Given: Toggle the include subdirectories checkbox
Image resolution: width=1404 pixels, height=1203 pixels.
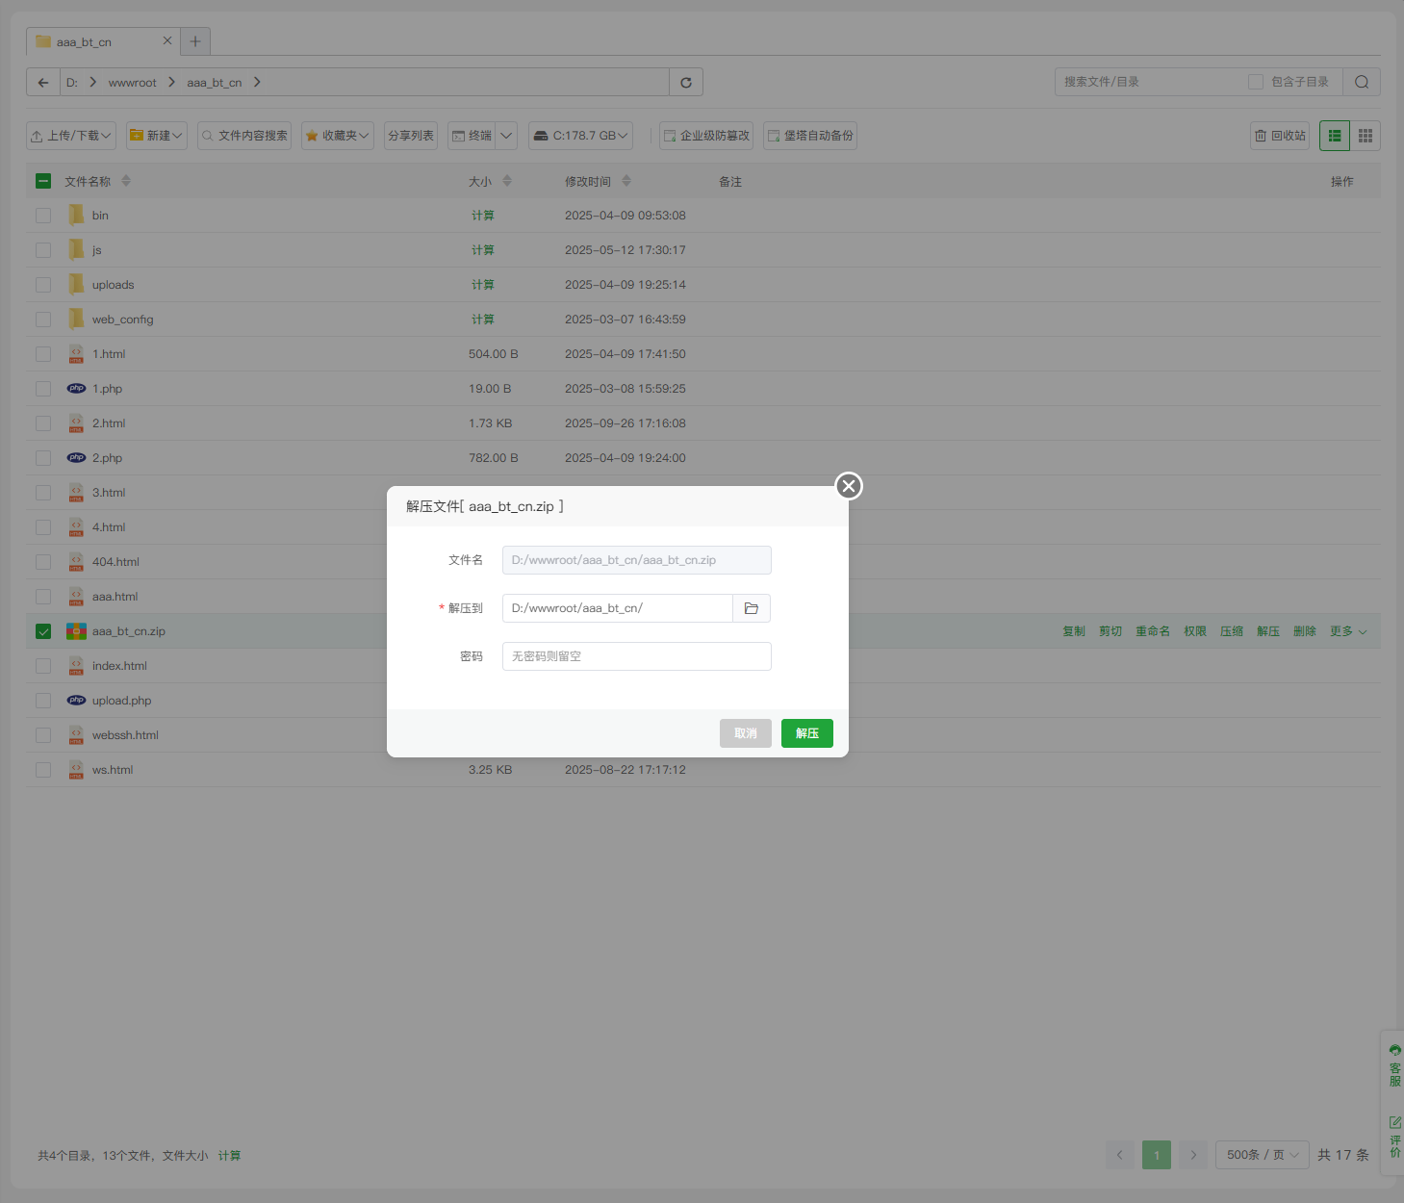Looking at the screenshot, I should click(x=1256, y=83).
